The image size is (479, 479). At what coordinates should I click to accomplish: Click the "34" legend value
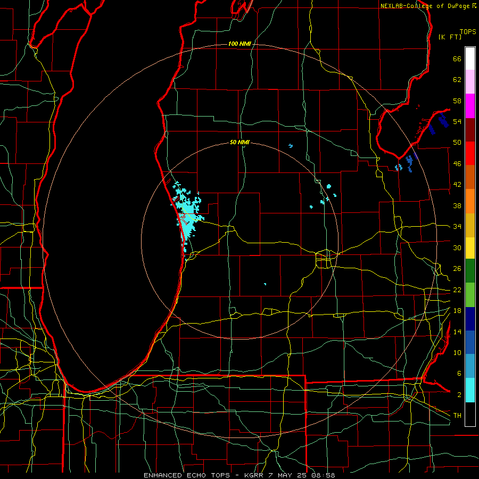(x=457, y=227)
